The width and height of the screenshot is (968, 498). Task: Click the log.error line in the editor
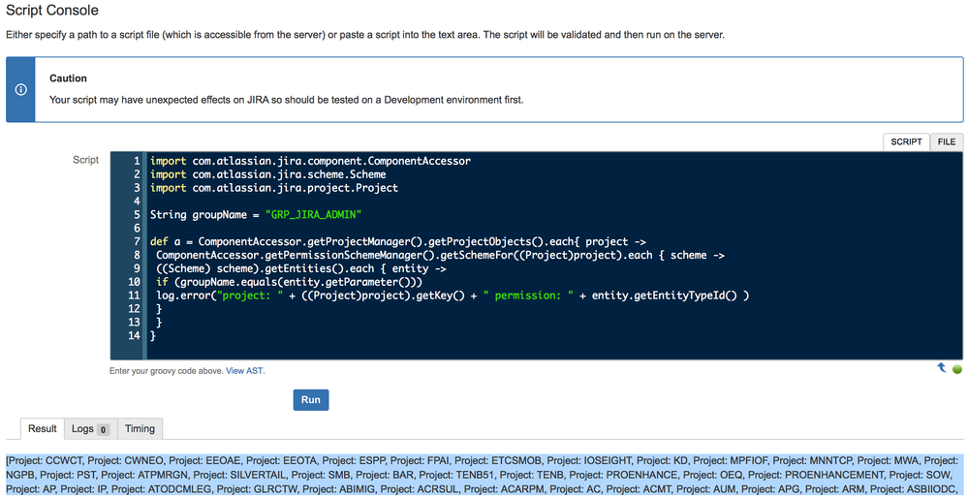[453, 296]
